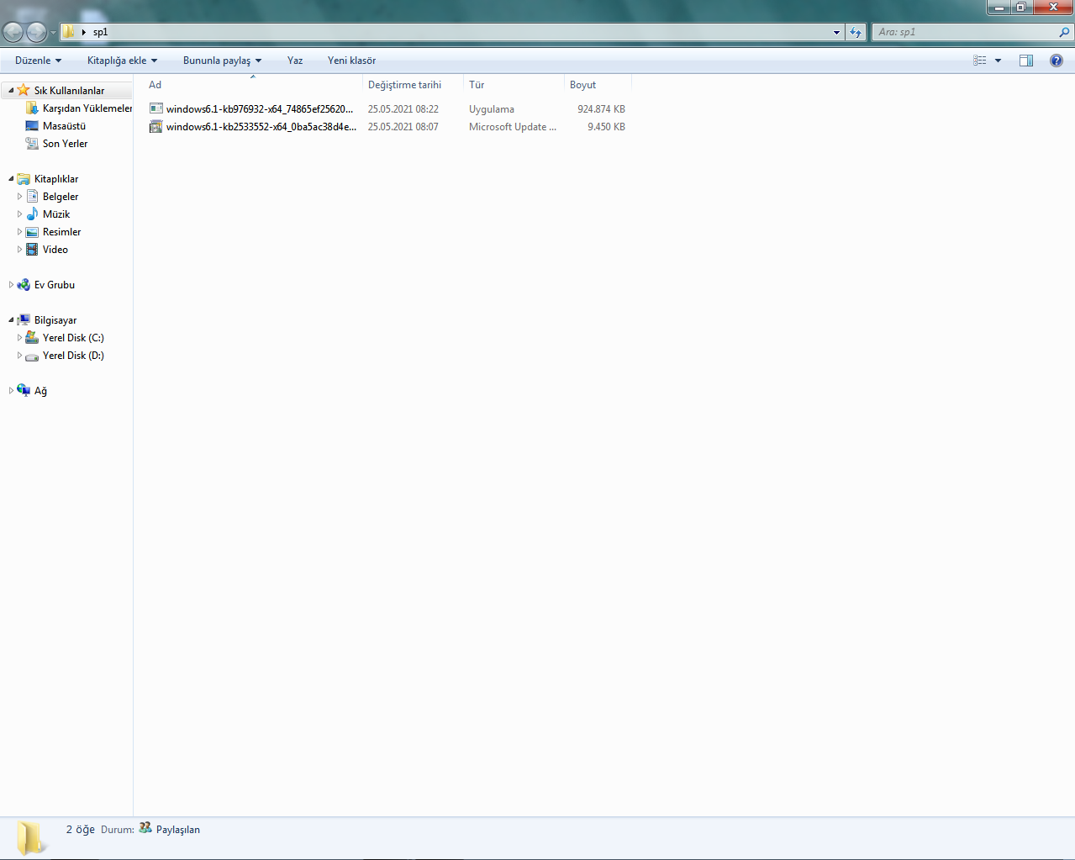Open the view options dropdown arrow

point(998,61)
